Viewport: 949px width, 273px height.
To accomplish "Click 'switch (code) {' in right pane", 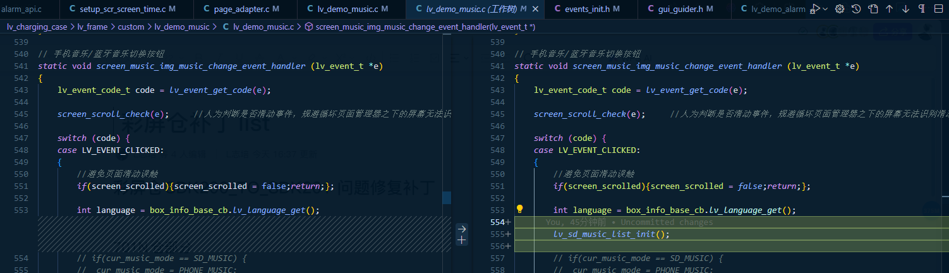I will (571, 138).
